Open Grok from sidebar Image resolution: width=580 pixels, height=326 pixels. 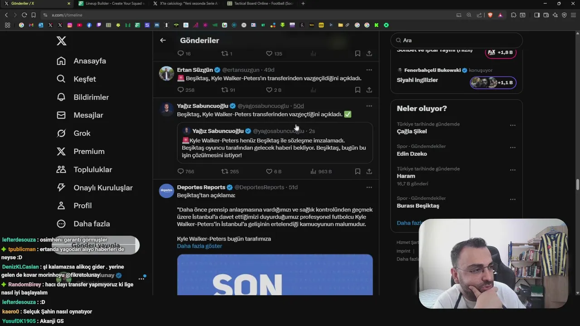pyautogui.click(x=73, y=134)
